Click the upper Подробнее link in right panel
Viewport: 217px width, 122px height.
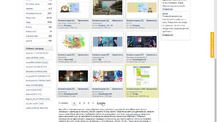point(168,9)
